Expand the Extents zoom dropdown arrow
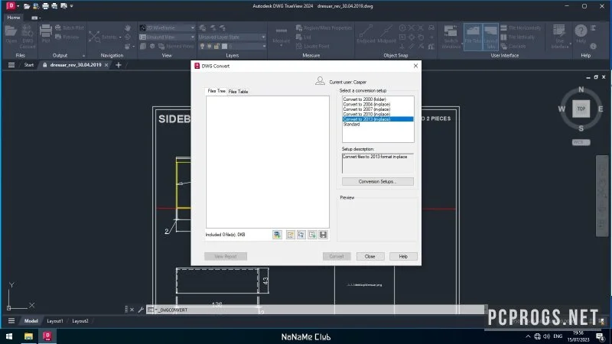 120,37
